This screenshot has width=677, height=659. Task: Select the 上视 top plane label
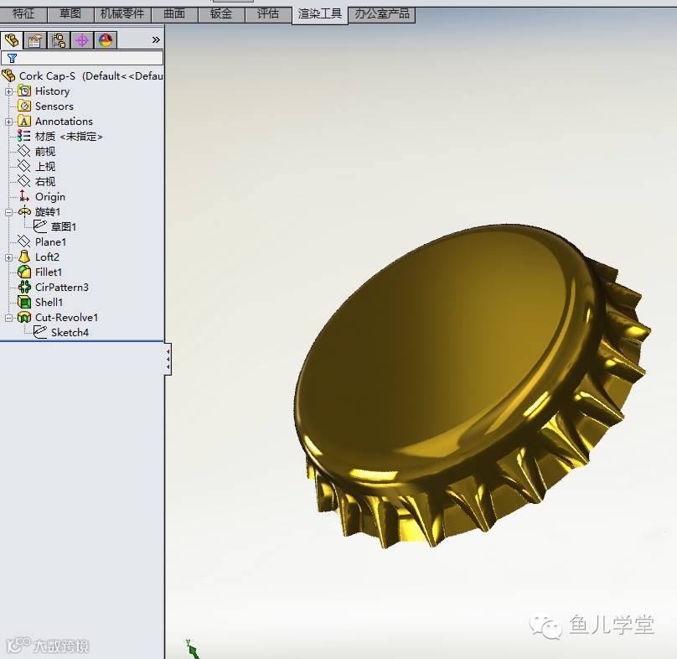pos(45,167)
